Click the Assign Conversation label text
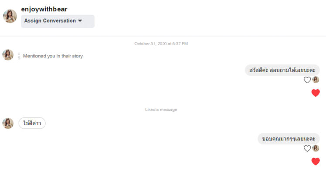This screenshot has height=174, width=326. pos(50,21)
